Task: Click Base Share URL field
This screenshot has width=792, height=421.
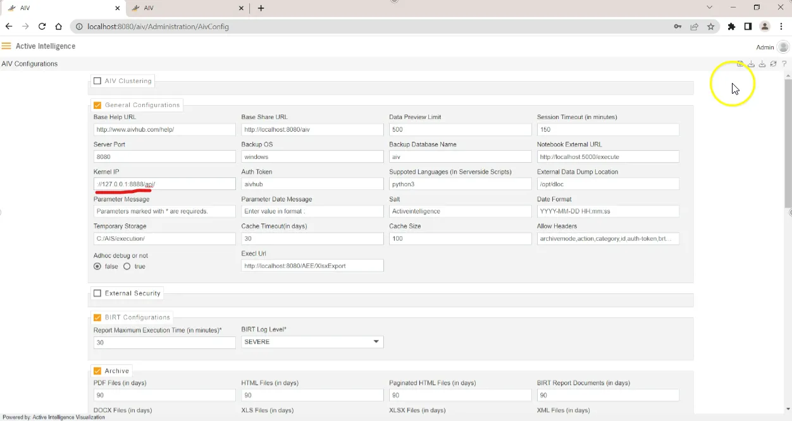Action: click(312, 129)
